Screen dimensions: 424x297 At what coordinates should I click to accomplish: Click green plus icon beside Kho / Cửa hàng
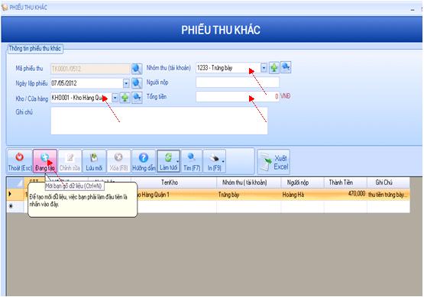[x=125, y=98]
